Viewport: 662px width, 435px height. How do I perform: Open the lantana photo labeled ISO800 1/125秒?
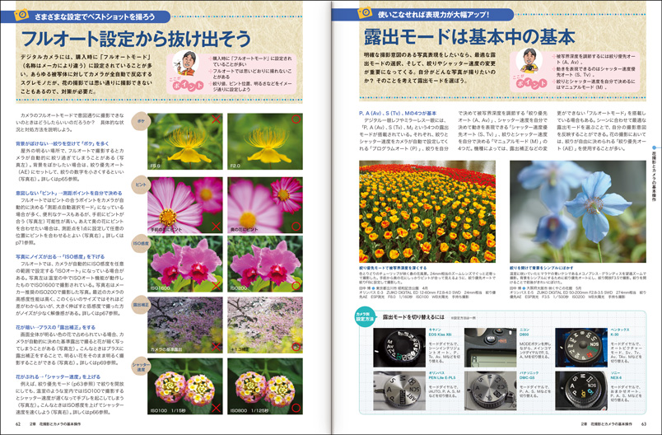click(264, 386)
